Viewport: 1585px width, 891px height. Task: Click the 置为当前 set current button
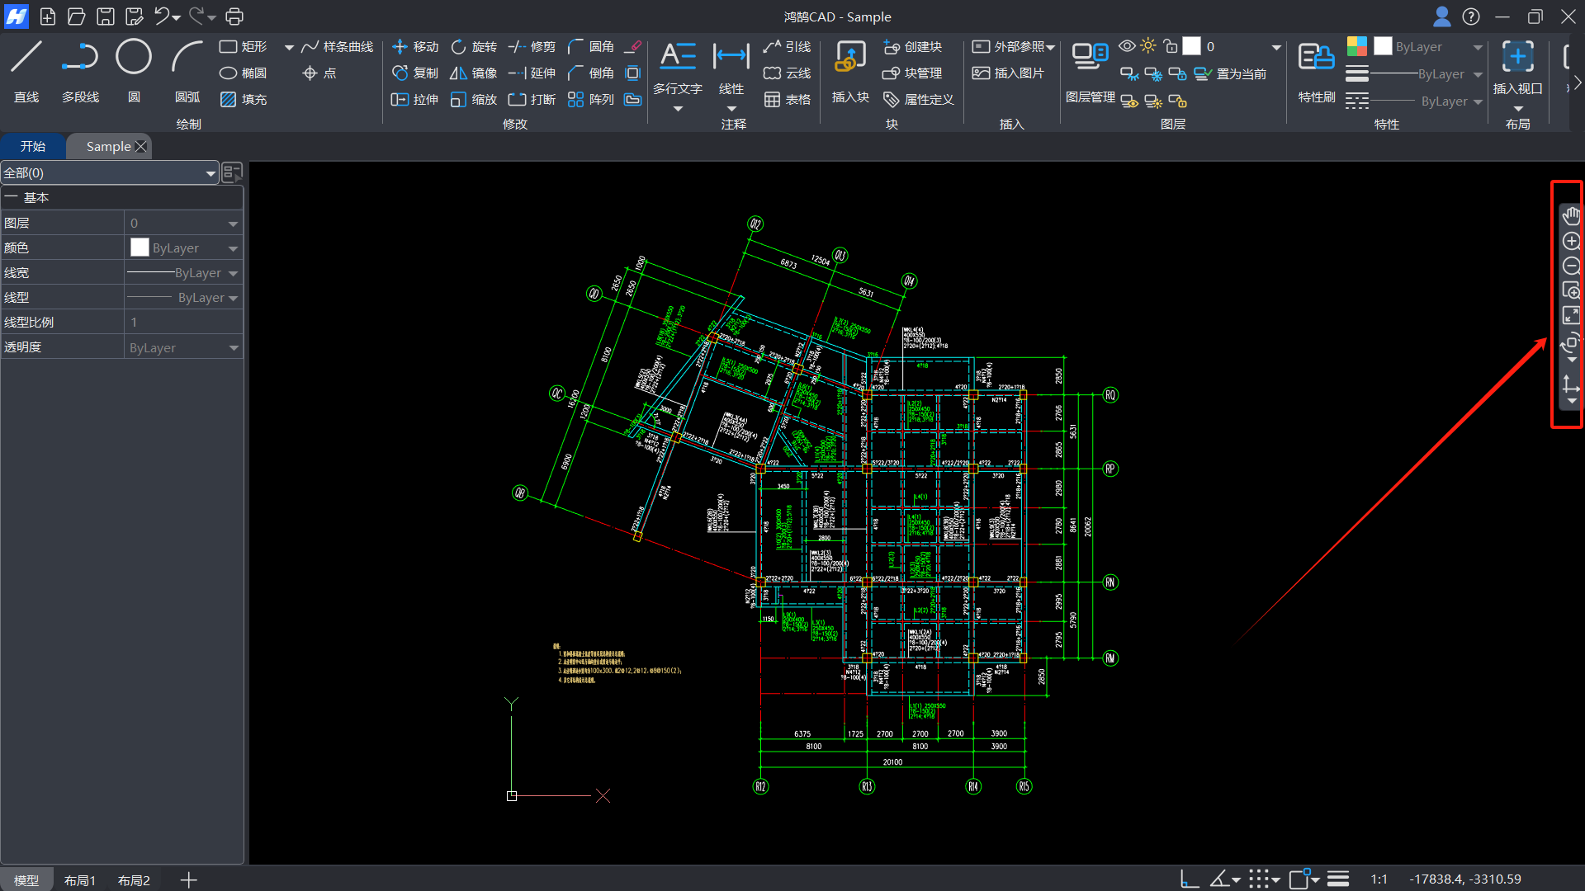1231,74
